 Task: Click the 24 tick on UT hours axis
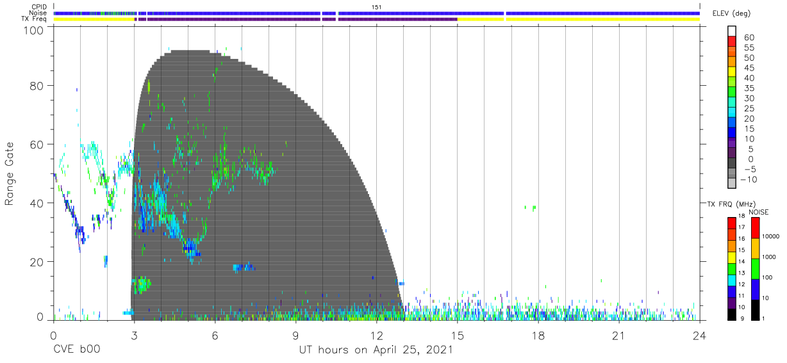[699, 335]
